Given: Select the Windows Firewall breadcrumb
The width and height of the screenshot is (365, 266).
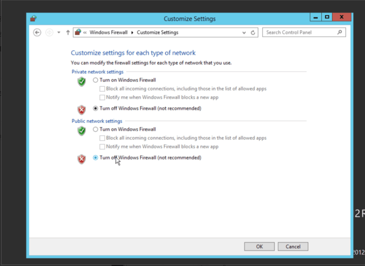Looking at the screenshot, I should [x=109, y=32].
